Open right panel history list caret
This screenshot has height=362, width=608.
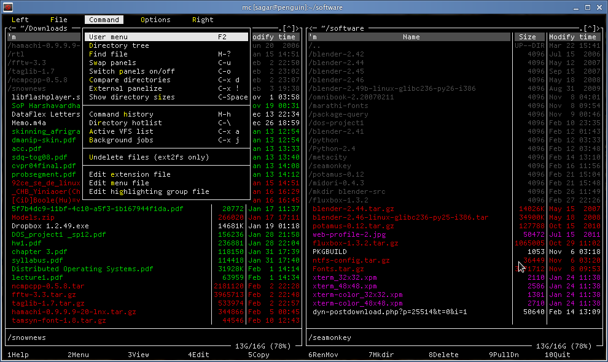click(590, 28)
